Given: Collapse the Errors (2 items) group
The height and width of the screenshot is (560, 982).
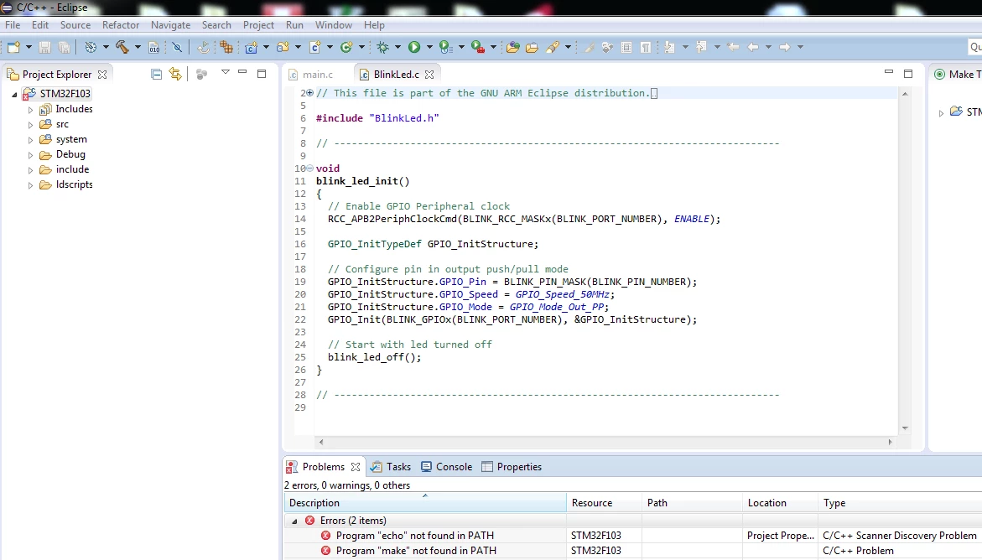Looking at the screenshot, I should click(294, 521).
